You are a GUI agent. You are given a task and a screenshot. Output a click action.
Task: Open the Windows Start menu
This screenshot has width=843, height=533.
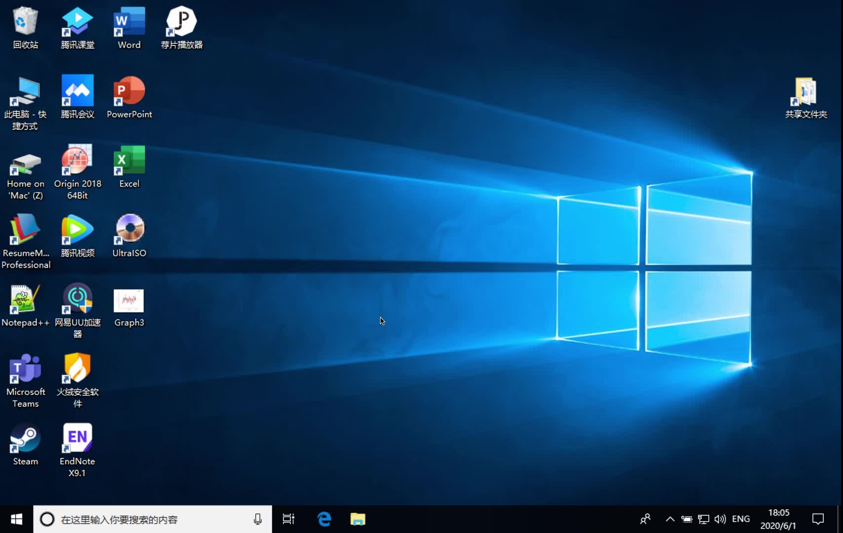[x=16, y=519]
